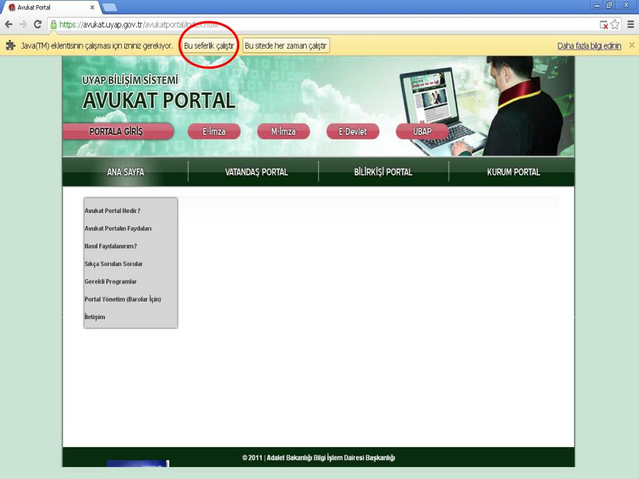Minimize the browser window
The height and width of the screenshot is (479, 639).
point(597,6)
